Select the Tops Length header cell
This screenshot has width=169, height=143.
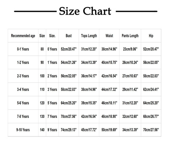(x=89, y=36)
